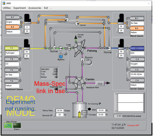Open the Accessories menu
The height and width of the screenshot is (136, 153).
point(35,8)
